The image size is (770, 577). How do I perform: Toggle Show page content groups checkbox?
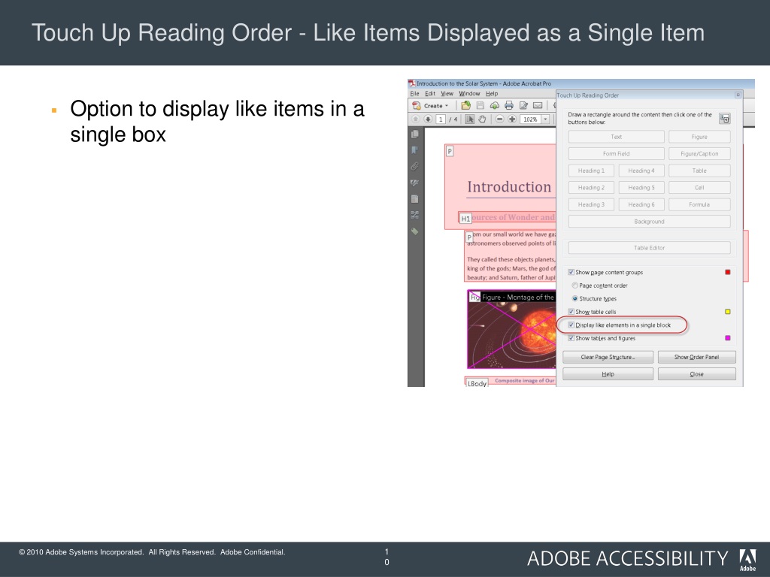pos(571,272)
